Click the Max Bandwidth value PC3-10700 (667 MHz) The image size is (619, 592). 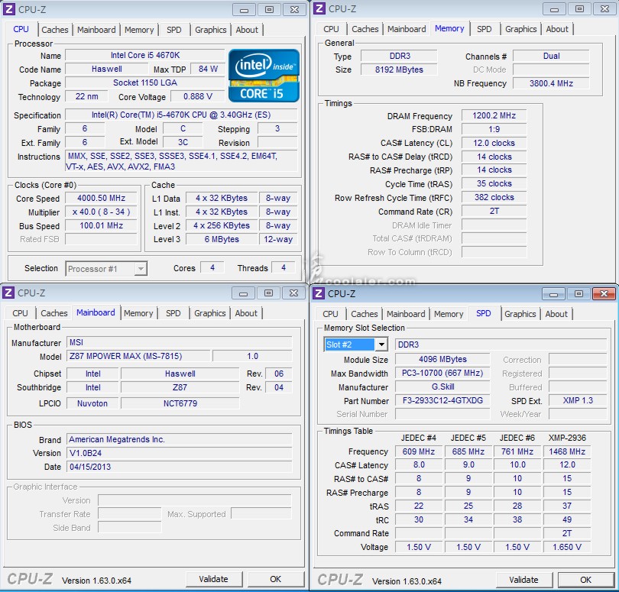coord(442,373)
